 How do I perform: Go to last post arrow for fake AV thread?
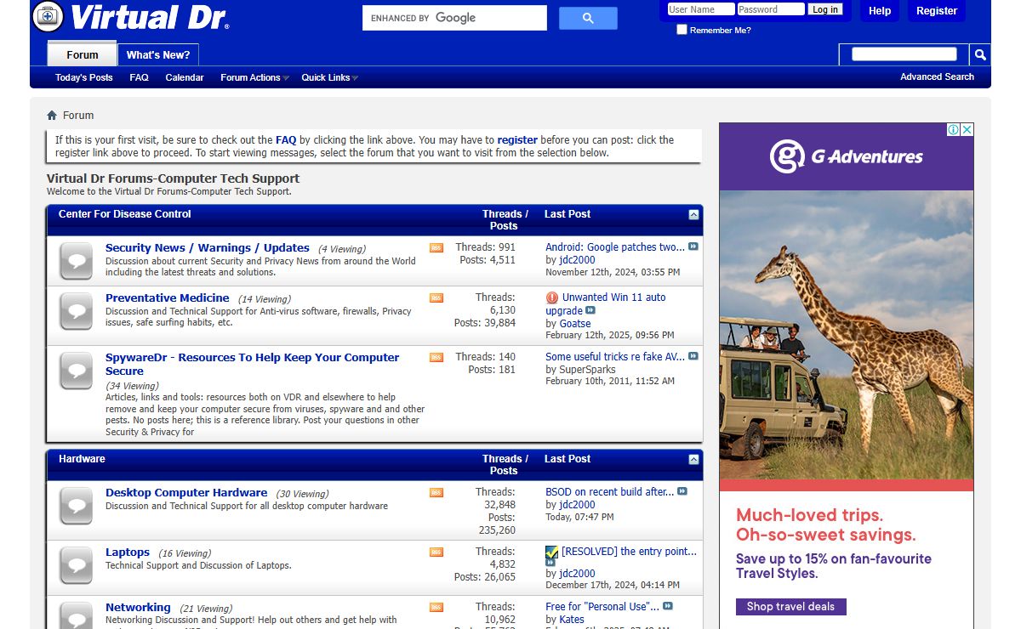pyautogui.click(x=693, y=356)
